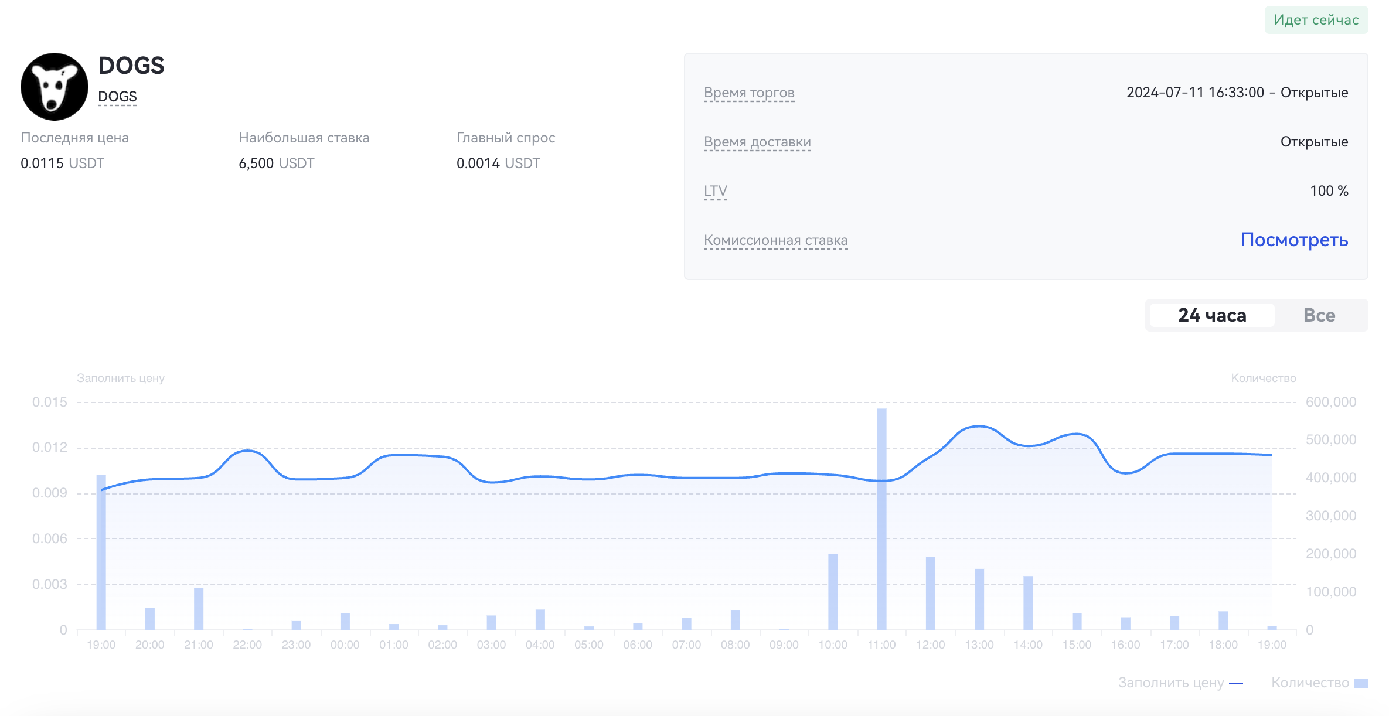Click the volume bar at 10:00
Viewport: 1389px width, 716px height.
[x=833, y=592]
